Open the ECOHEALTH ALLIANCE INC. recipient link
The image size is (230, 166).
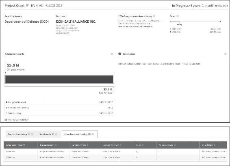(76, 22)
